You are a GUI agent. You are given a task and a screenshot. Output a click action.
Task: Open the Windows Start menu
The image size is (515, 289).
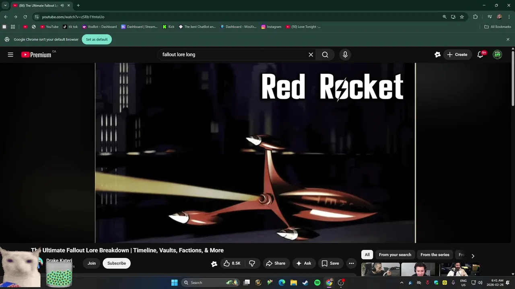point(174,283)
